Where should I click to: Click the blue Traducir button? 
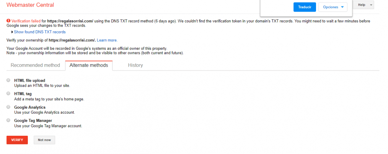[x=305, y=7]
